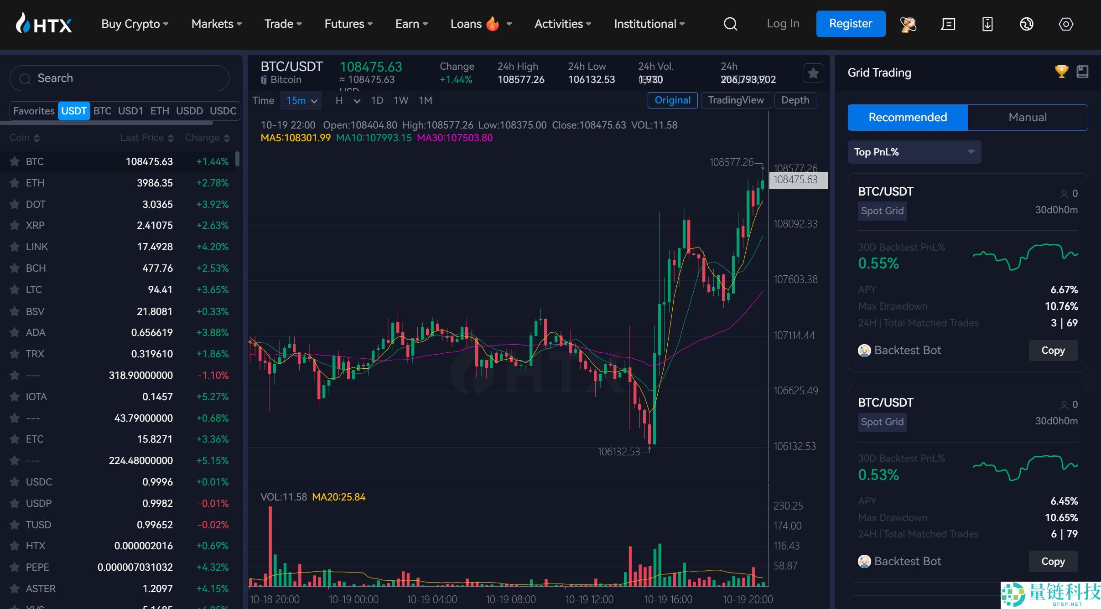The image size is (1101, 609).
Task: Click the star icon next to TUSD
Action: click(x=15, y=525)
